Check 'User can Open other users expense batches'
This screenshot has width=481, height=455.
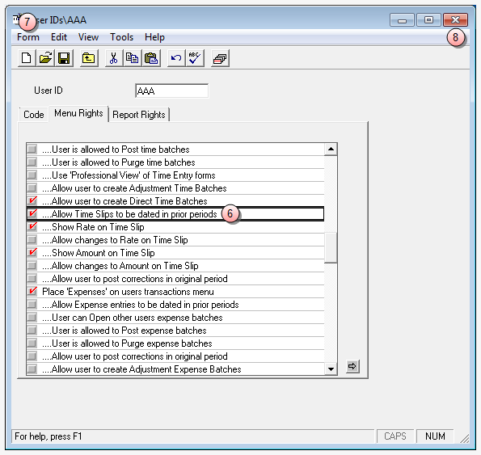[x=32, y=318]
